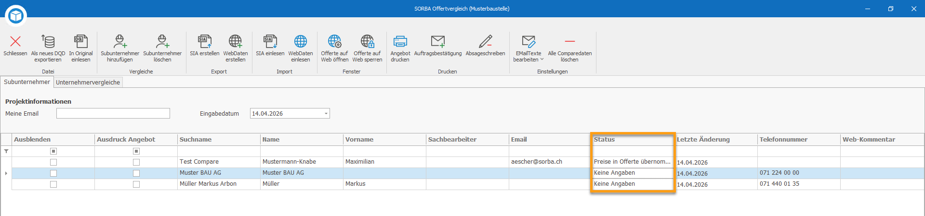Viewport: 925px width, 216px height.
Task: Click SIA einlesen in Import group
Action: point(270,46)
